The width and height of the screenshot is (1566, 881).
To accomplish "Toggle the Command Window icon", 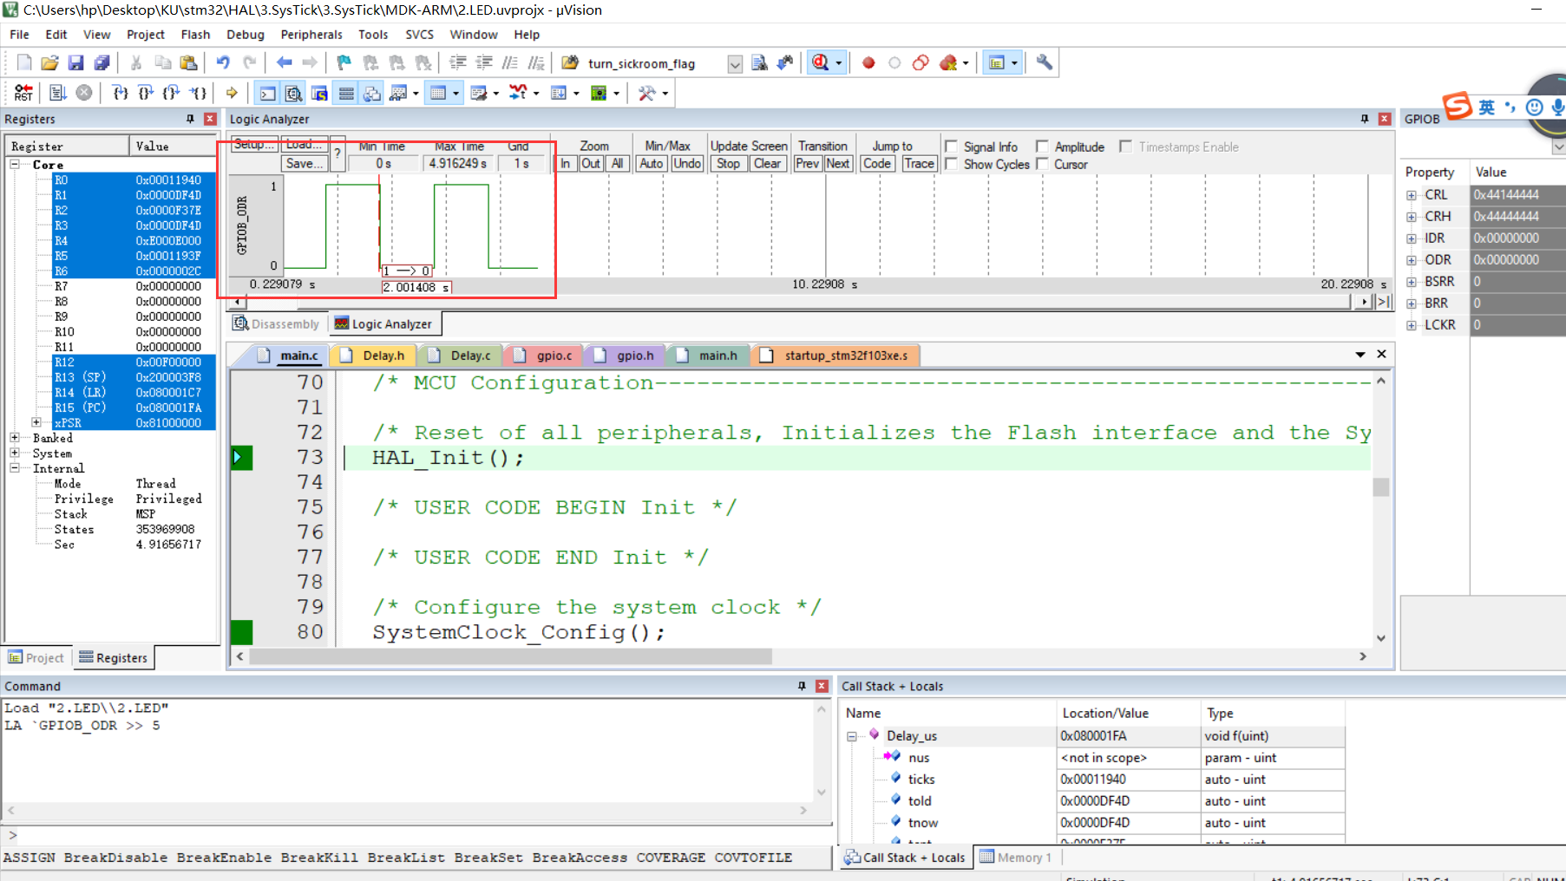I will 268,93.
